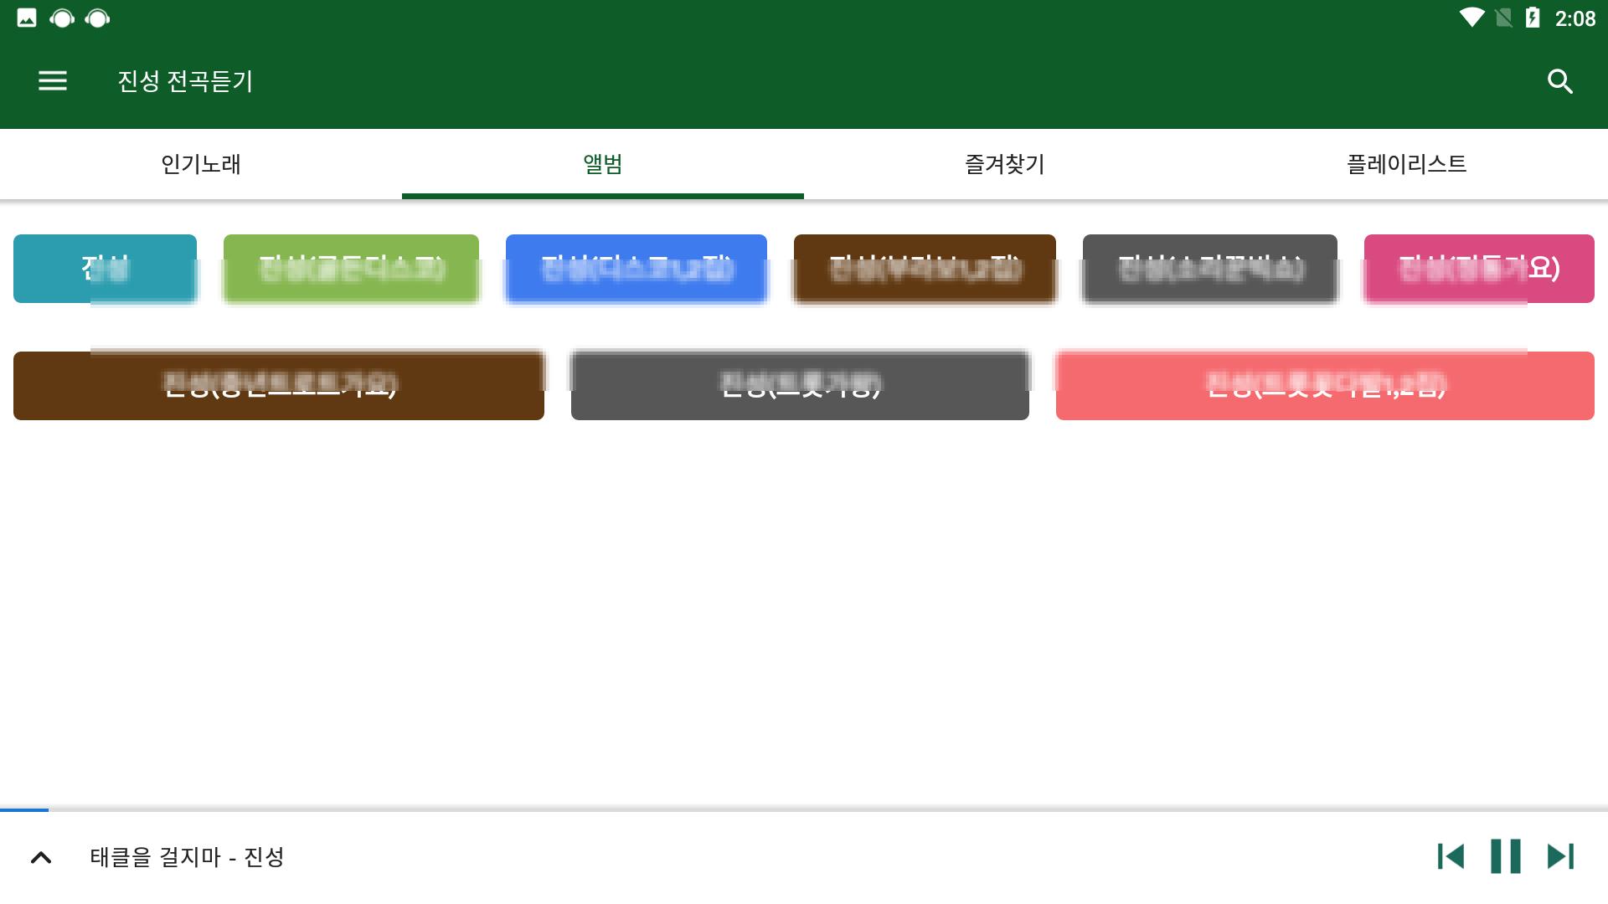Open the teal album button
This screenshot has width=1608, height=904.
pos(105,269)
